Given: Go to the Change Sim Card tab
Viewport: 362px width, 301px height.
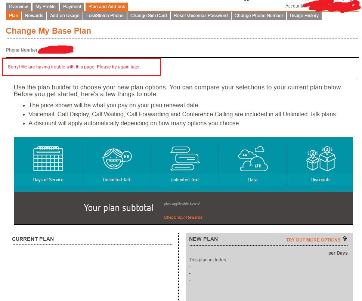Looking at the screenshot, I should click(148, 16).
